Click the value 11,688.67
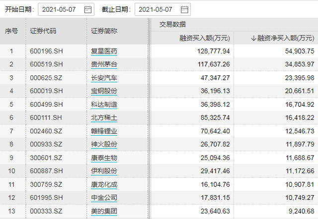The width and height of the screenshot is (318, 219). [300, 158]
